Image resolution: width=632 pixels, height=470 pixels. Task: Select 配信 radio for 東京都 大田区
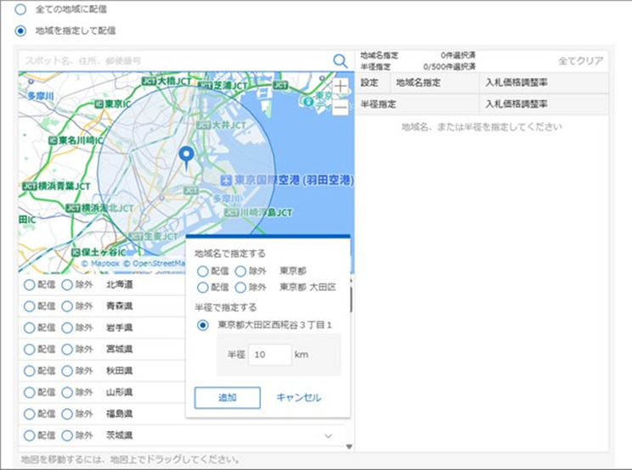click(x=202, y=288)
